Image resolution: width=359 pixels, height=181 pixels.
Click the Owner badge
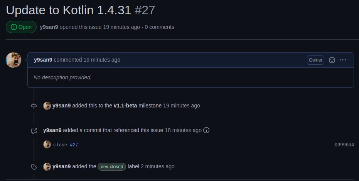[315, 60]
